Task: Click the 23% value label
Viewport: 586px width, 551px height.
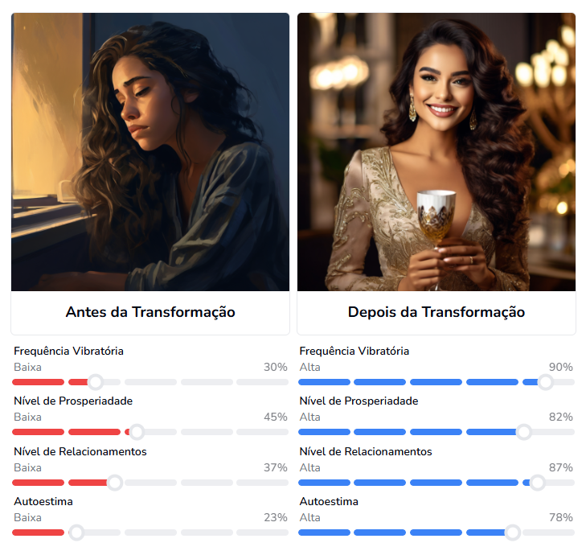Action: pos(276,518)
